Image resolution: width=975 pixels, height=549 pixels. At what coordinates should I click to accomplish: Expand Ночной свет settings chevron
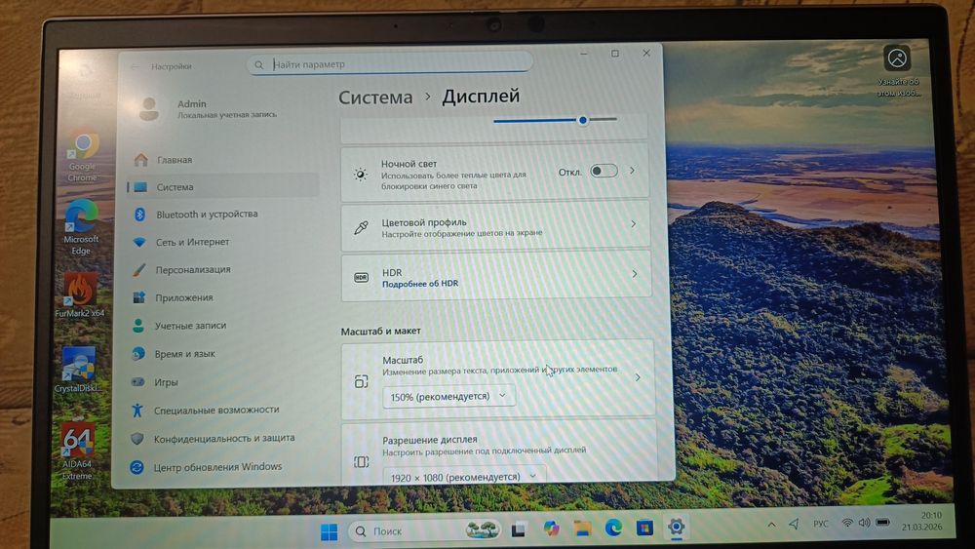tap(633, 171)
